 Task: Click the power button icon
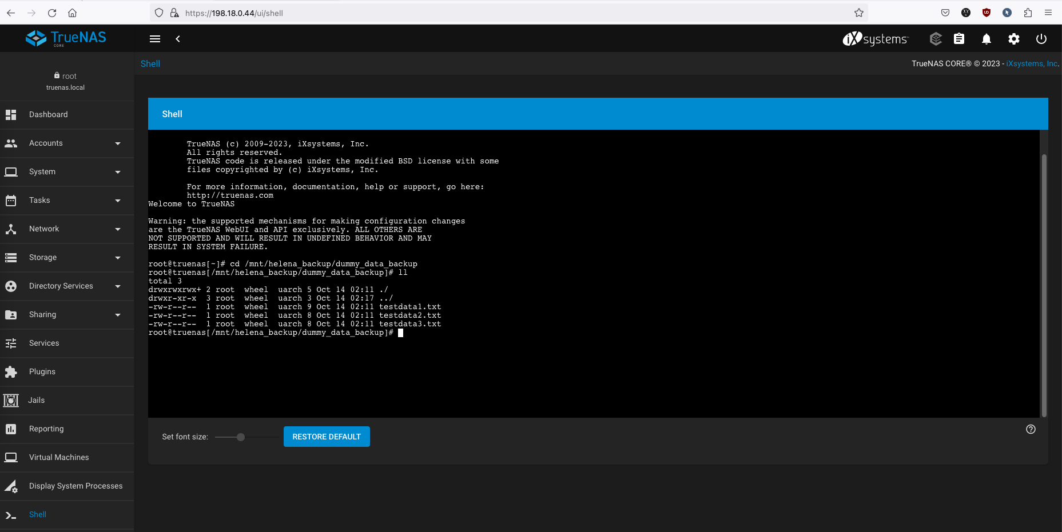pyautogui.click(x=1041, y=39)
